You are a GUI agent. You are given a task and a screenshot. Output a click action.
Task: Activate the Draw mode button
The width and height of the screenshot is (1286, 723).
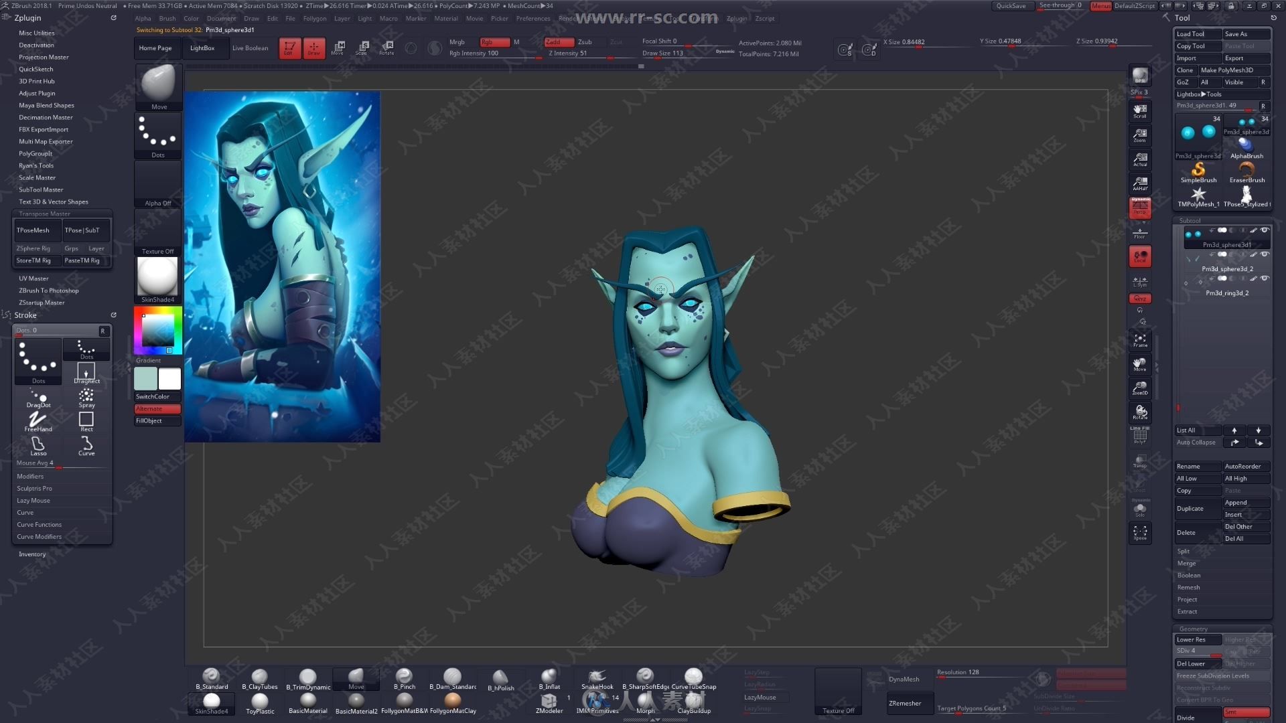313,48
